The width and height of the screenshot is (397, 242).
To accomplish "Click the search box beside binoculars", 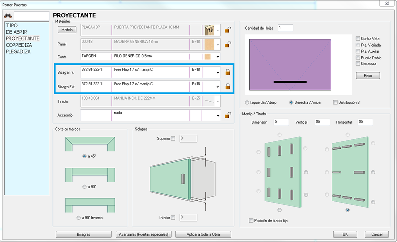I will 32,16.
